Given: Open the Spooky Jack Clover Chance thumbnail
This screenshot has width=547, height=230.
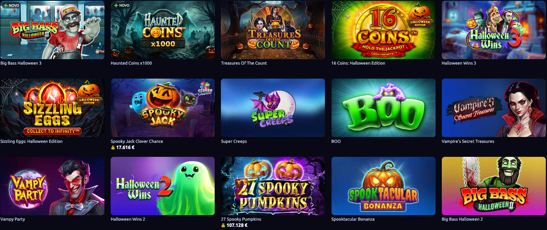Looking at the screenshot, I should [x=162, y=108].
